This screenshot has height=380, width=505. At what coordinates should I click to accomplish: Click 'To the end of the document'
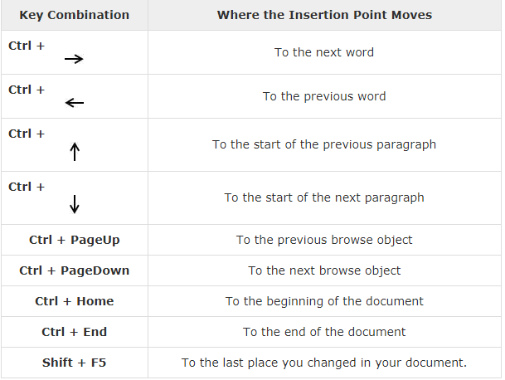[x=324, y=332]
